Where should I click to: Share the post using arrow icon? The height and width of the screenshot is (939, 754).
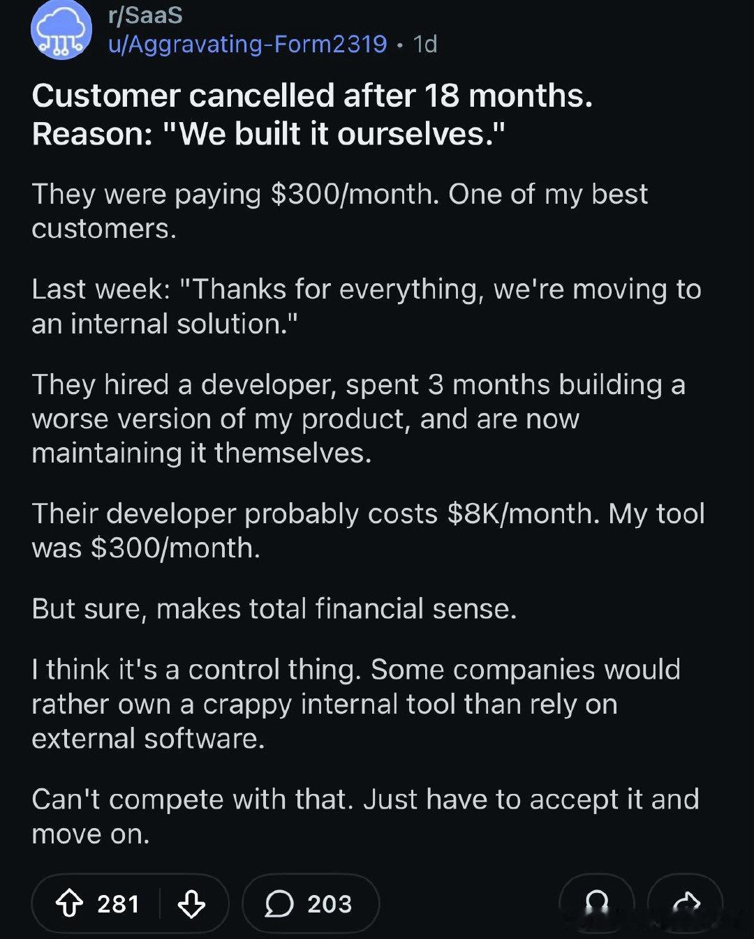click(x=686, y=903)
